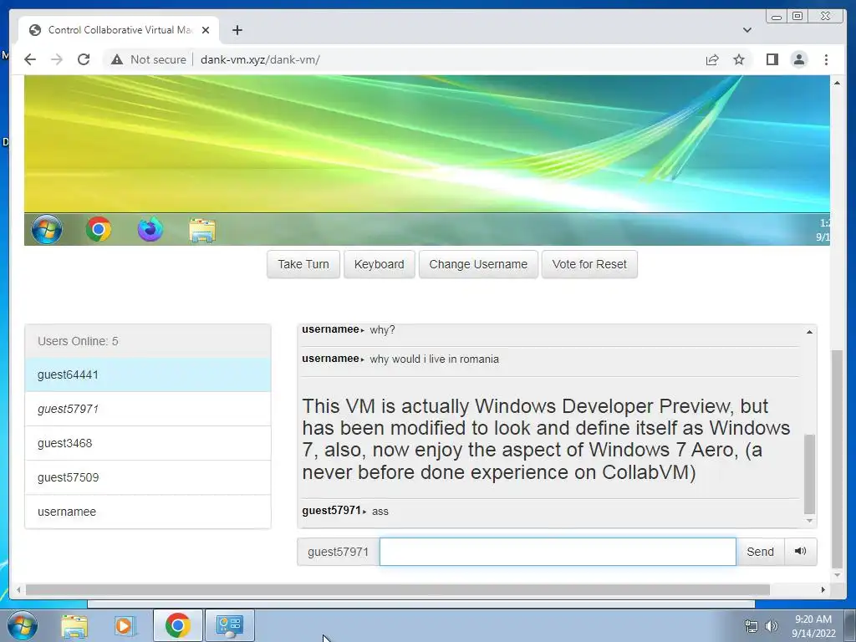Open the host Windows Start menu
856x642 pixels.
coord(23,625)
